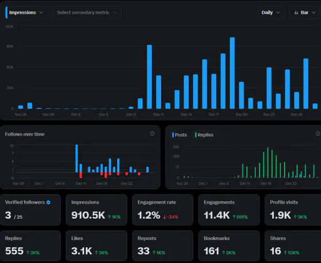Open the Verified followers card

(x=30, y=210)
